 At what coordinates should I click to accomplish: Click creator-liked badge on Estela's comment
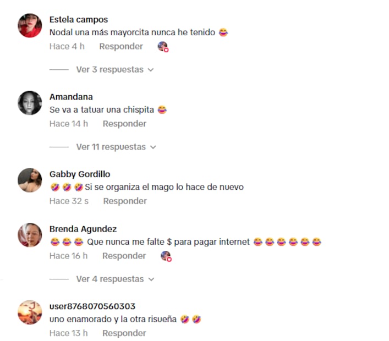click(x=163, y=47)
